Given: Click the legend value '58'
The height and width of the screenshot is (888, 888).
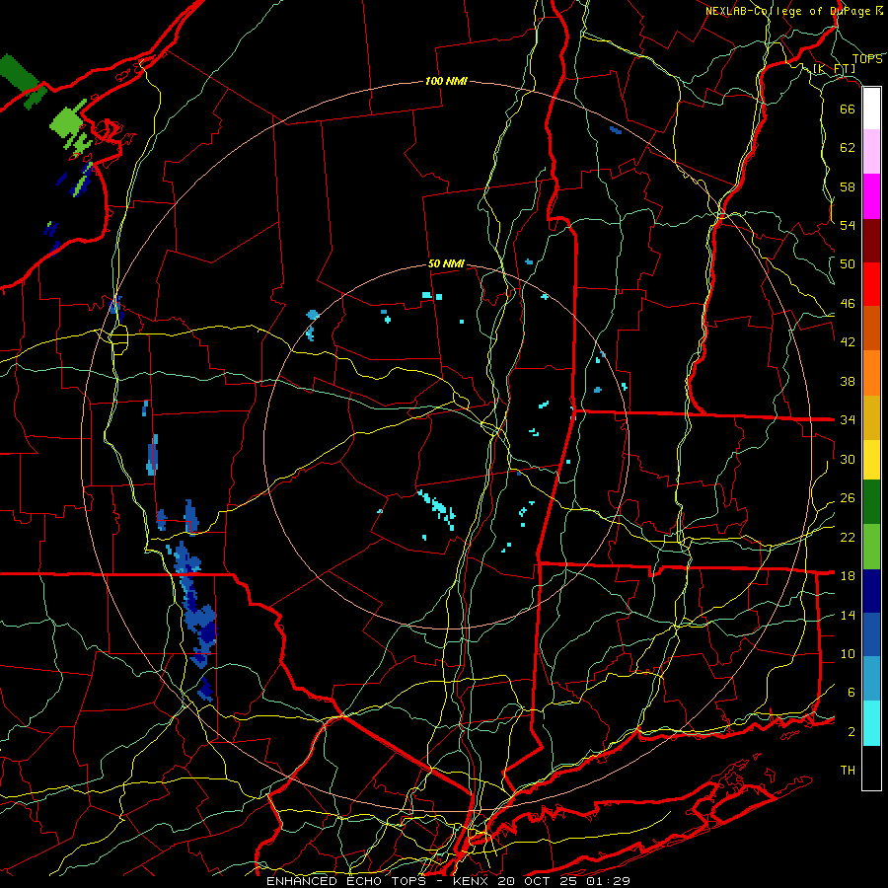Looking at the screenshot, I should [848, 186].
